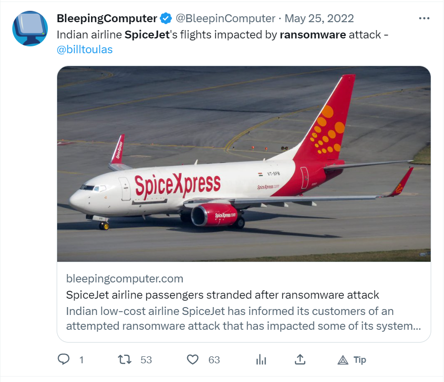Screen dimensions: 444x382
Task: View tweet analytics bar chart icon
Action: pos(261,360)
